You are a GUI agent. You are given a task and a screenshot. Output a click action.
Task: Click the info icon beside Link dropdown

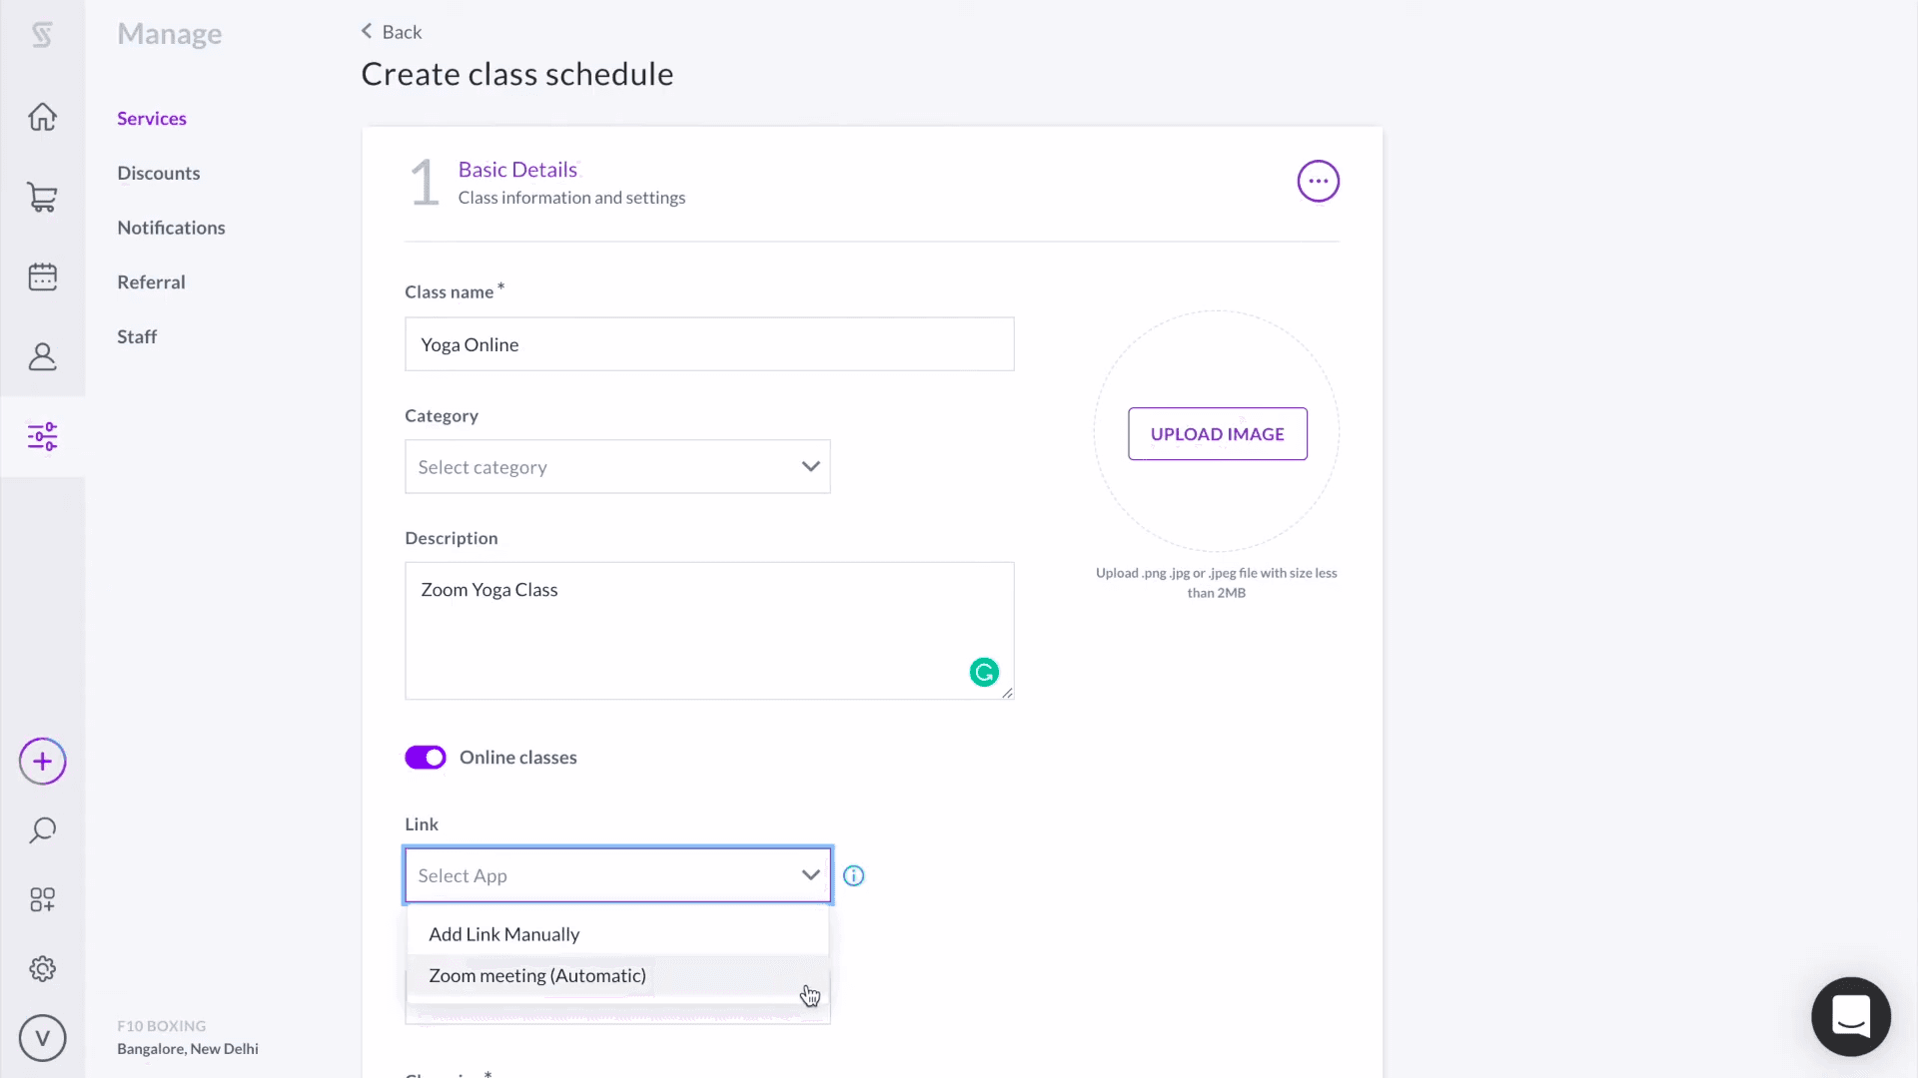tap(853, 875)
